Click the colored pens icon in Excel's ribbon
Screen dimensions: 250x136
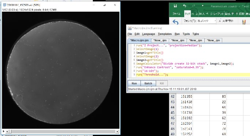[x=244, y=22]
